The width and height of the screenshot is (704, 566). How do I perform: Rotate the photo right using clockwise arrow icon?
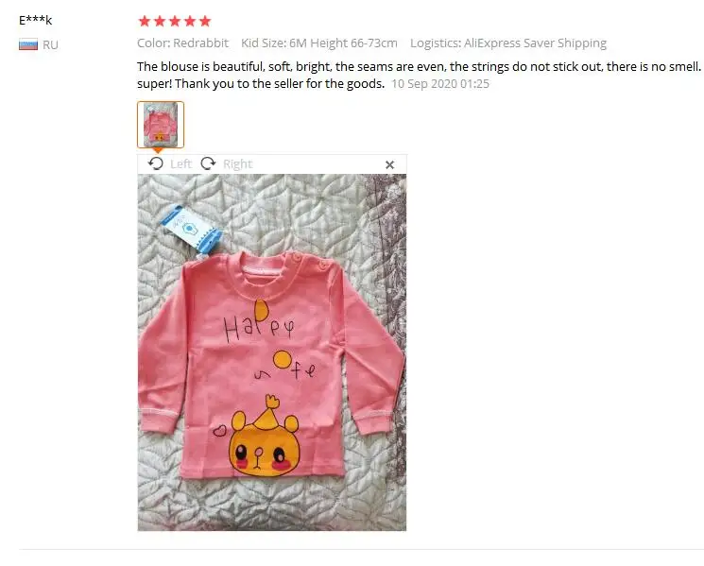click(x=208, y=163)
